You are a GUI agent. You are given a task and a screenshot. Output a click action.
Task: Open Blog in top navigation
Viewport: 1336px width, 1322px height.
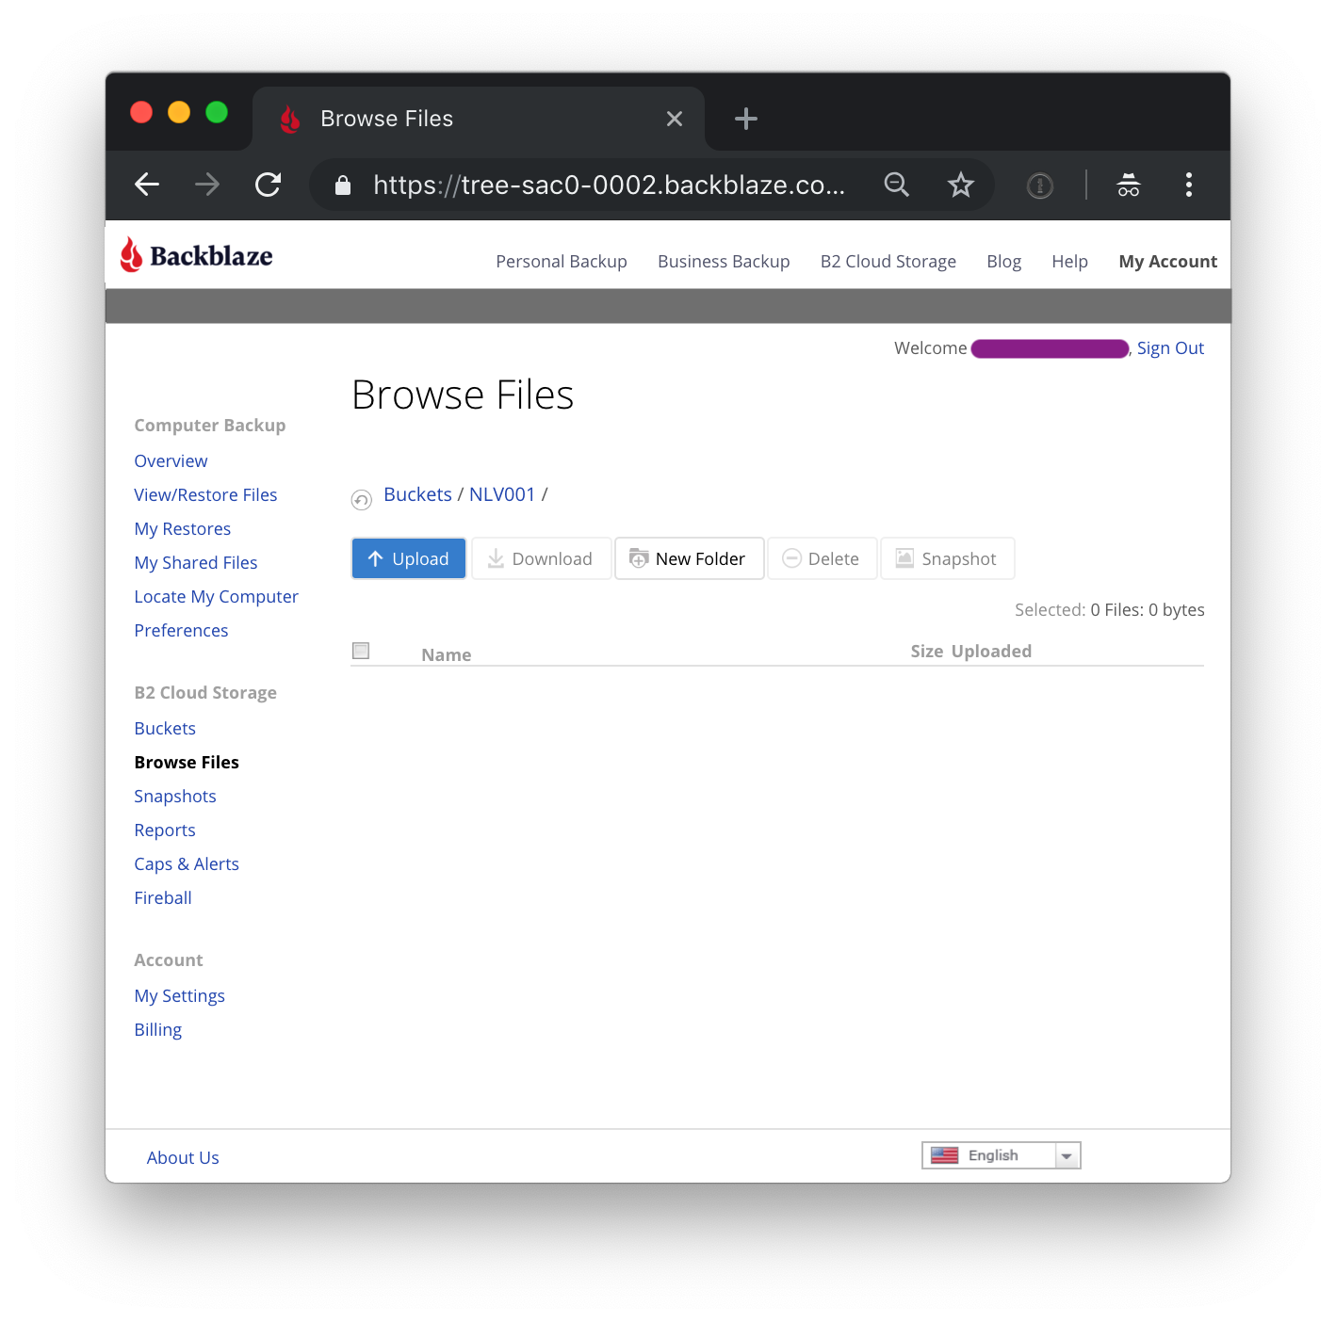click(1004, 262)
